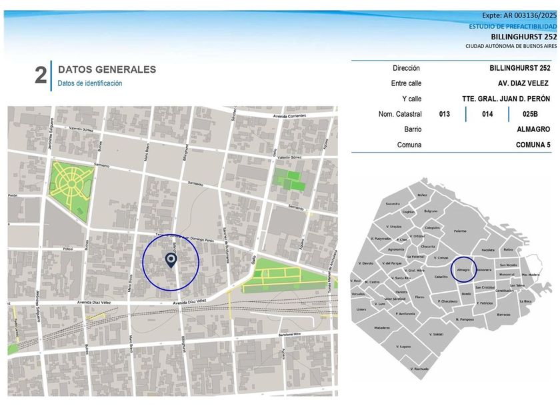This screenshot has width=560, height=420.
Task: Click 'Flores' on the neighborhoods map
Action: [x=419, y=297]
